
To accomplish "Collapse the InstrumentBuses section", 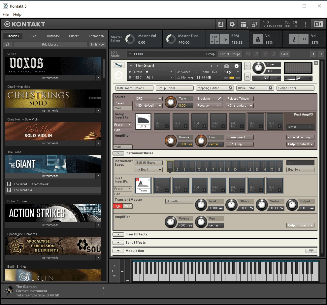I will point(118,153).
